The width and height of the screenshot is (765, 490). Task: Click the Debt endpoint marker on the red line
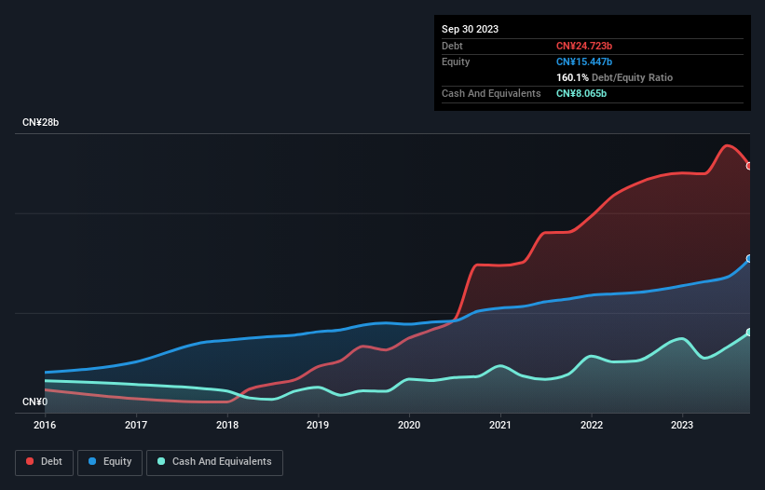pos(749,166)
